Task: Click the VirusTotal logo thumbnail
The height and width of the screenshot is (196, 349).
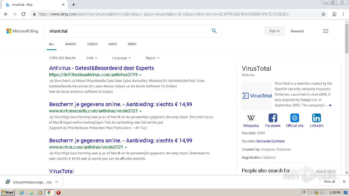Action: (x=257, y=96)
